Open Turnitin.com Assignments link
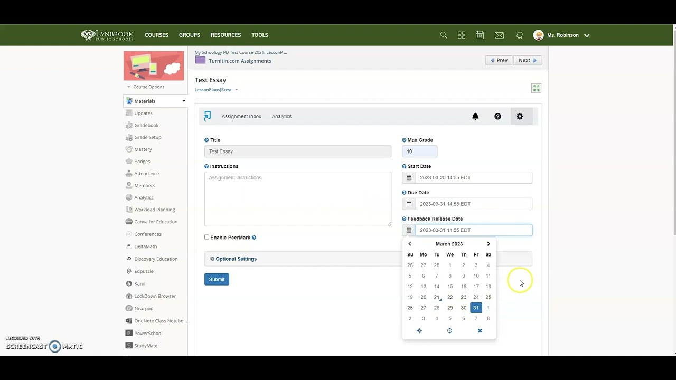This screenshot has height=380, width=676. [x=240, y=61]
